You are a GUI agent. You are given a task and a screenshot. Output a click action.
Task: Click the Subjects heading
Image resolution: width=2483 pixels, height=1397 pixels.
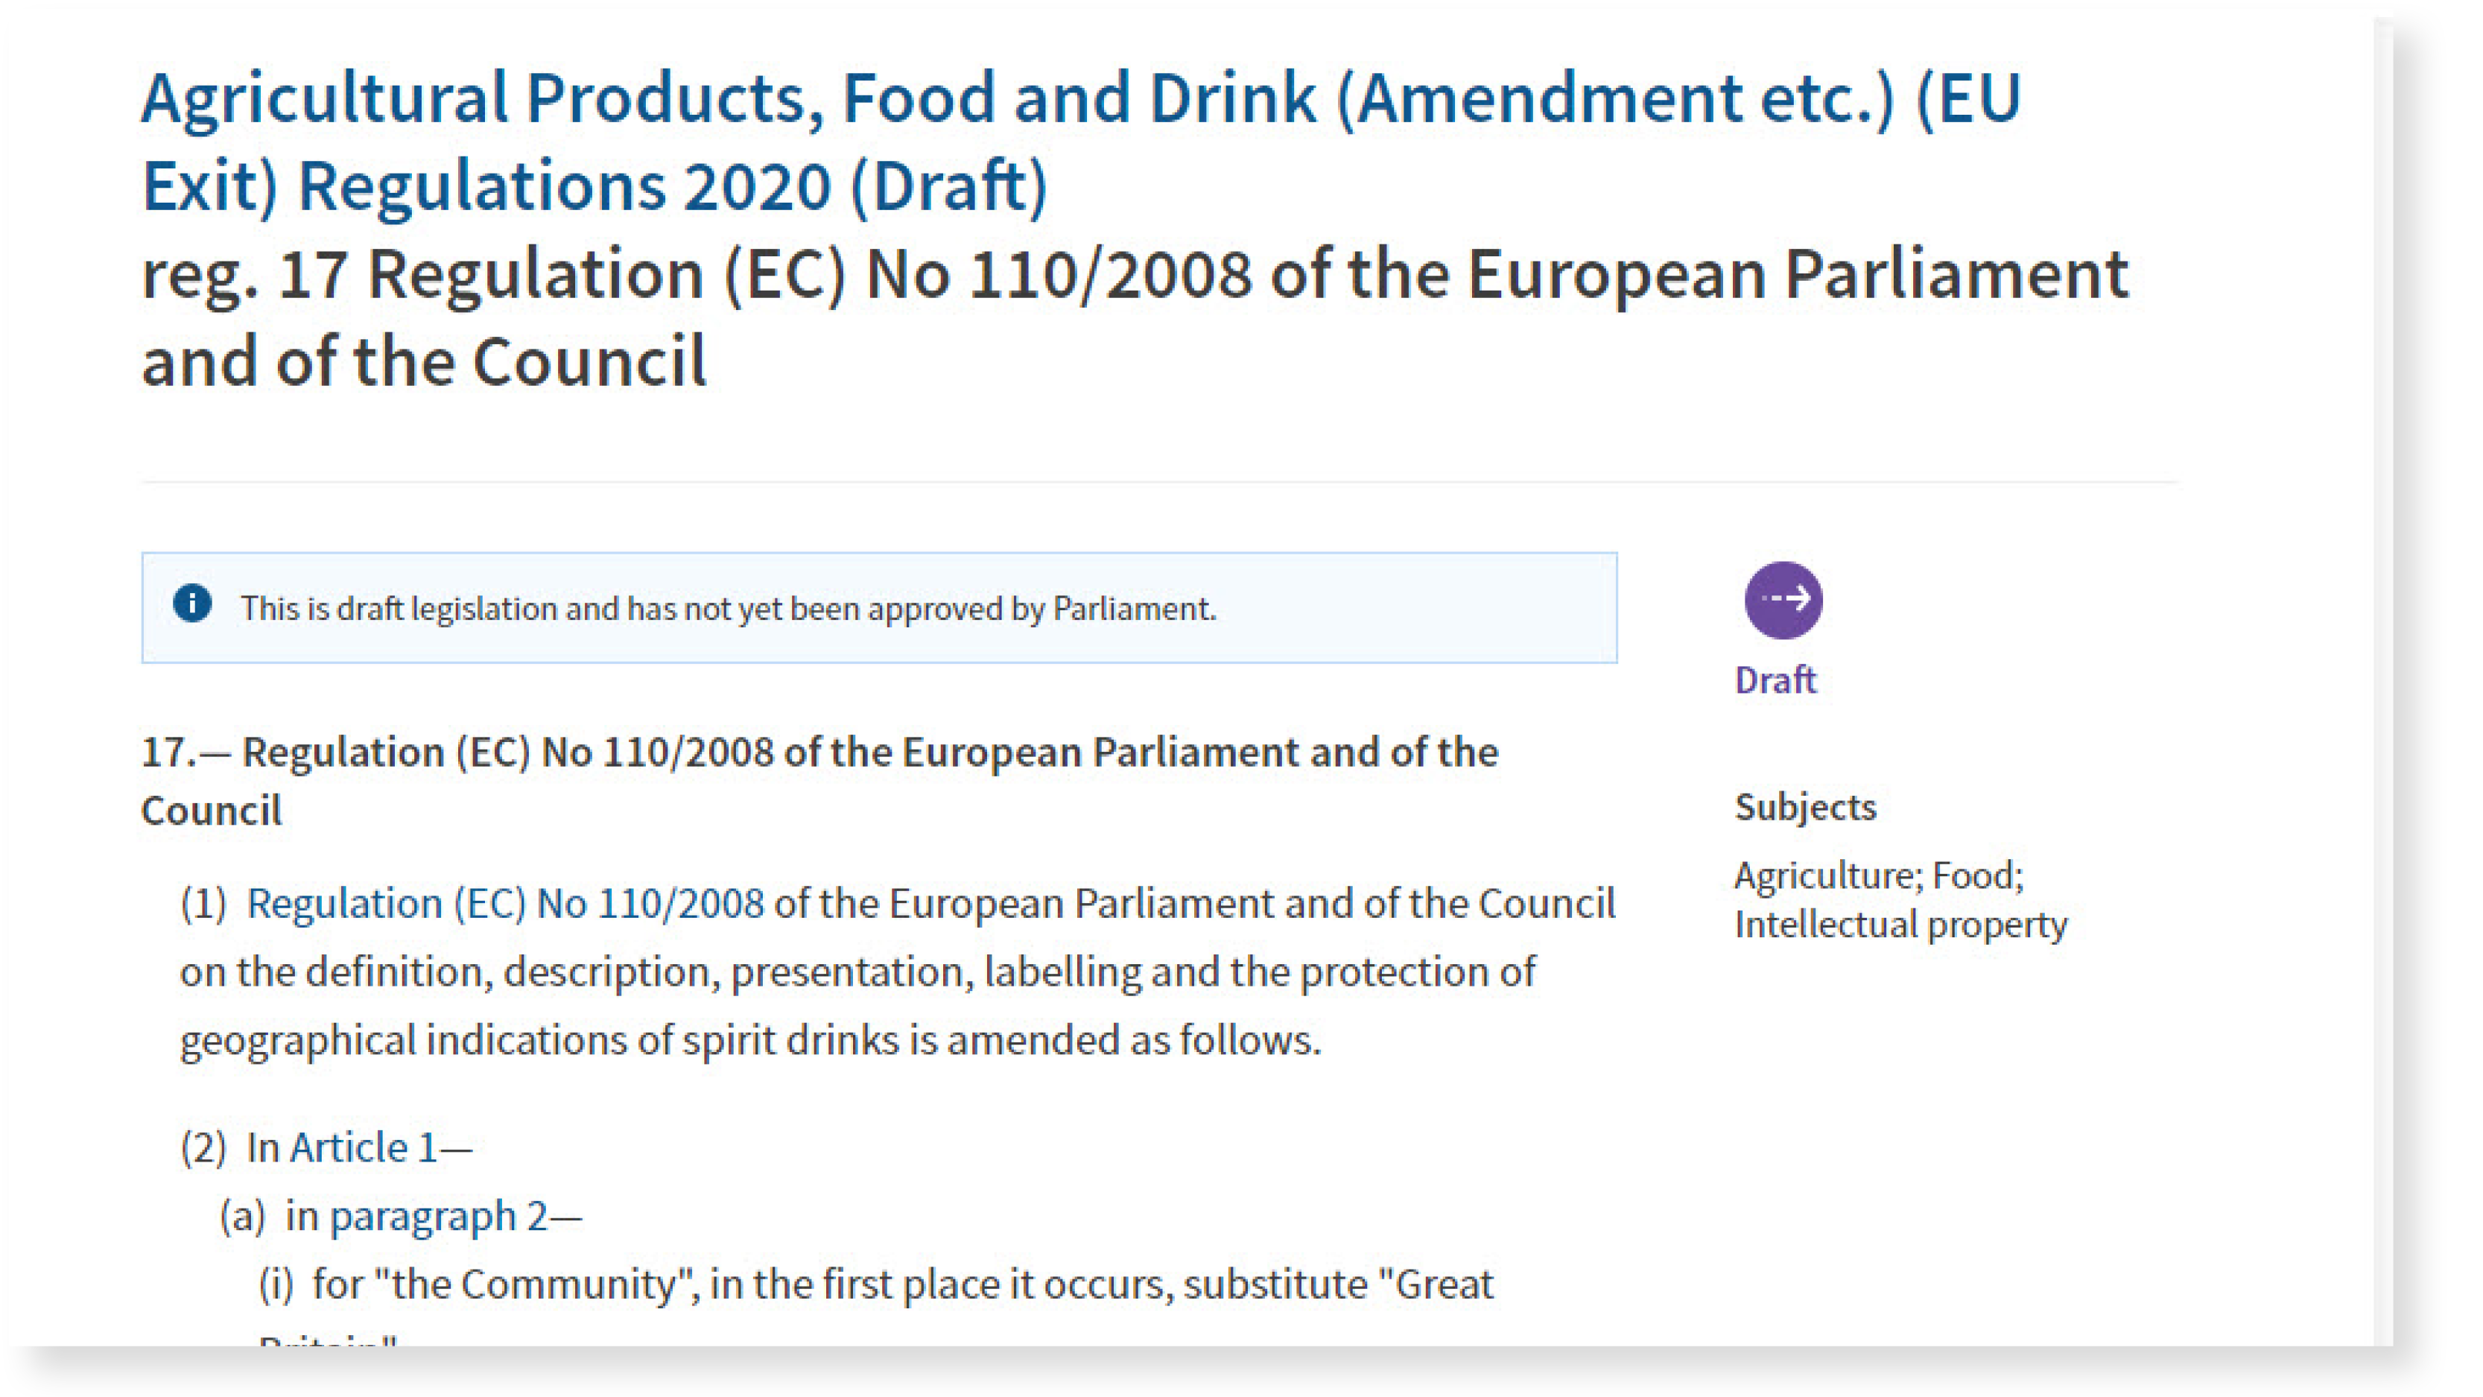pos(1805,807)
